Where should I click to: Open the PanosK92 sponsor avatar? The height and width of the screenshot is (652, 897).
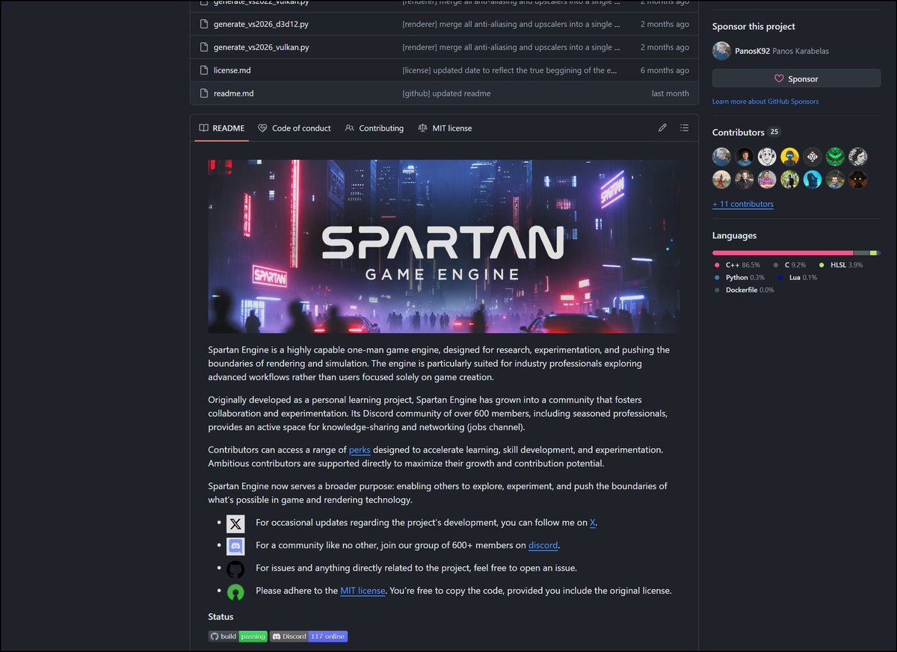pos(721,51)
